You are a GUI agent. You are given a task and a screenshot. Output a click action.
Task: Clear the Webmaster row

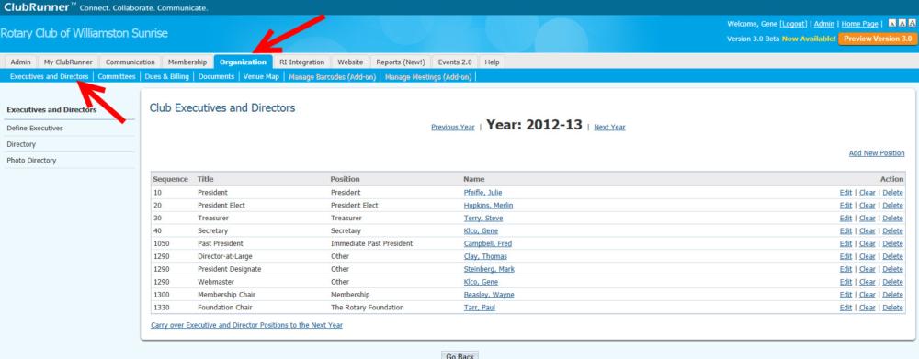coord(868,282)
